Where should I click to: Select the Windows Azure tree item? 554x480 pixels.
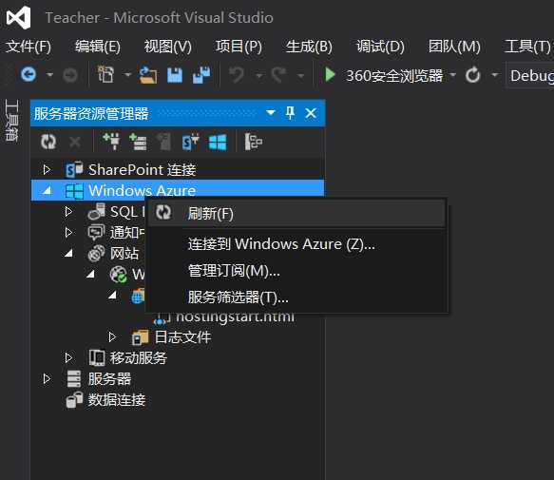142,190
